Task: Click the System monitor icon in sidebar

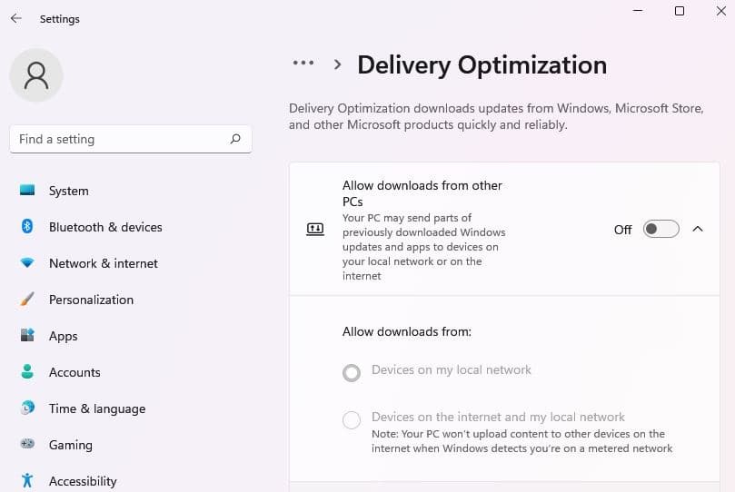Action: (x=27, y=191)
